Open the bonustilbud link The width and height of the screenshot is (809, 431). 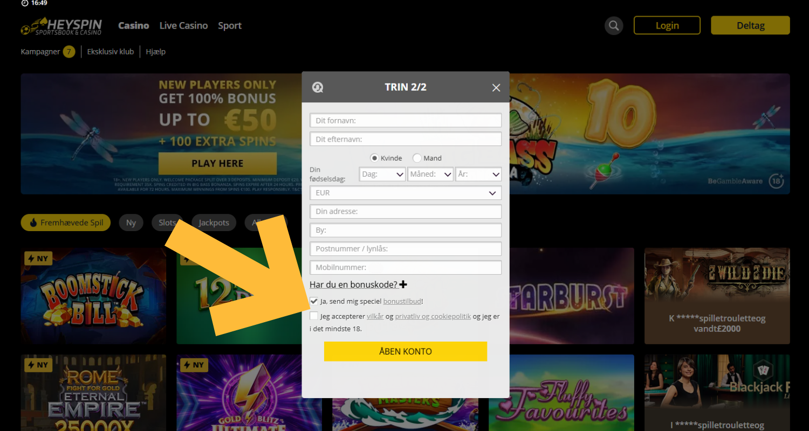point(402,301)
